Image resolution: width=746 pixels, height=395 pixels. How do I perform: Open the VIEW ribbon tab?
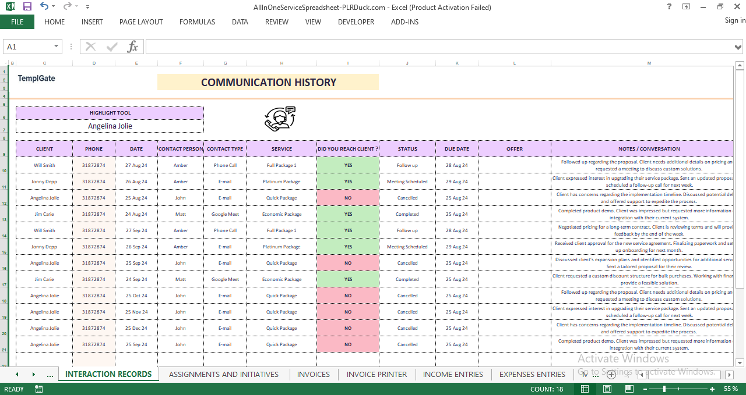click(313, 22)
